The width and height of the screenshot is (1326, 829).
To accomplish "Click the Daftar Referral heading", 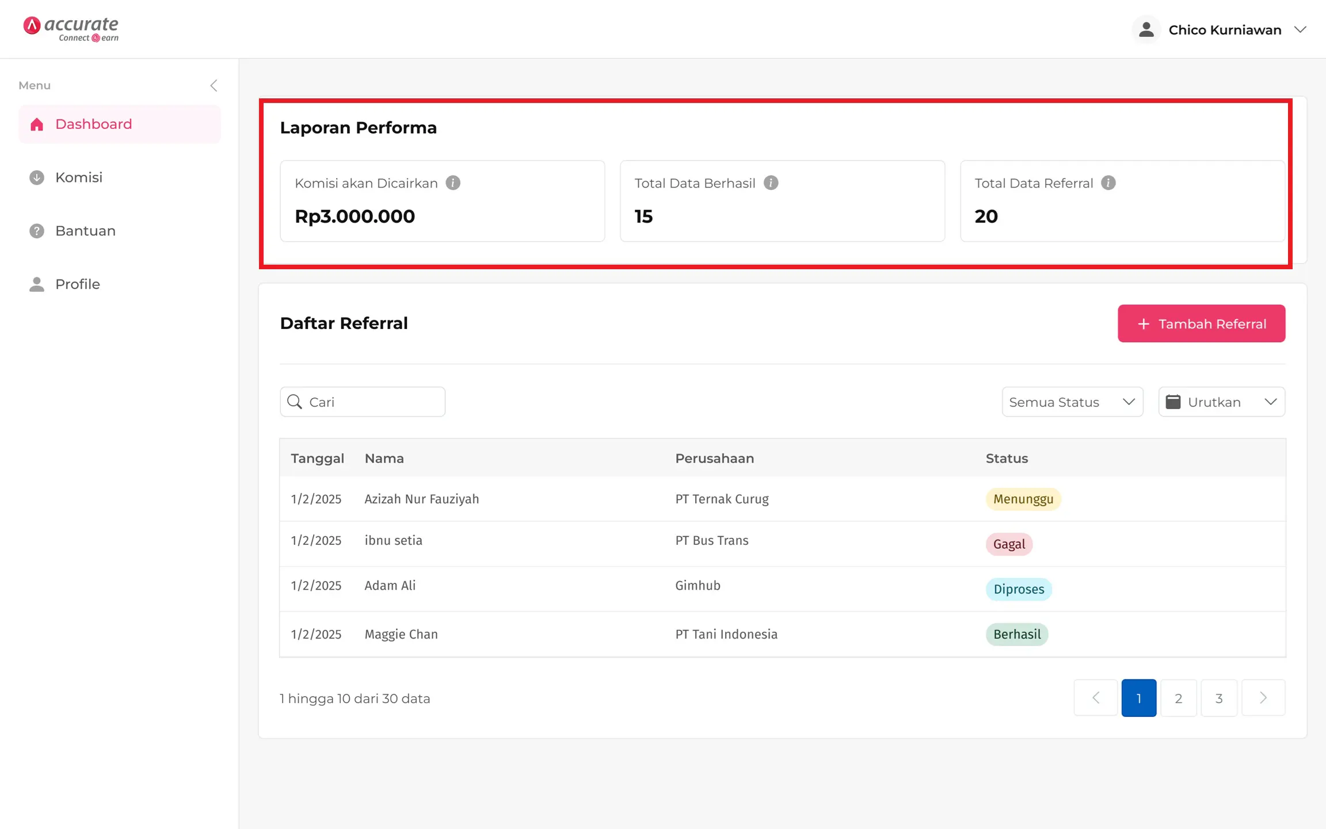I will point(344,323).
